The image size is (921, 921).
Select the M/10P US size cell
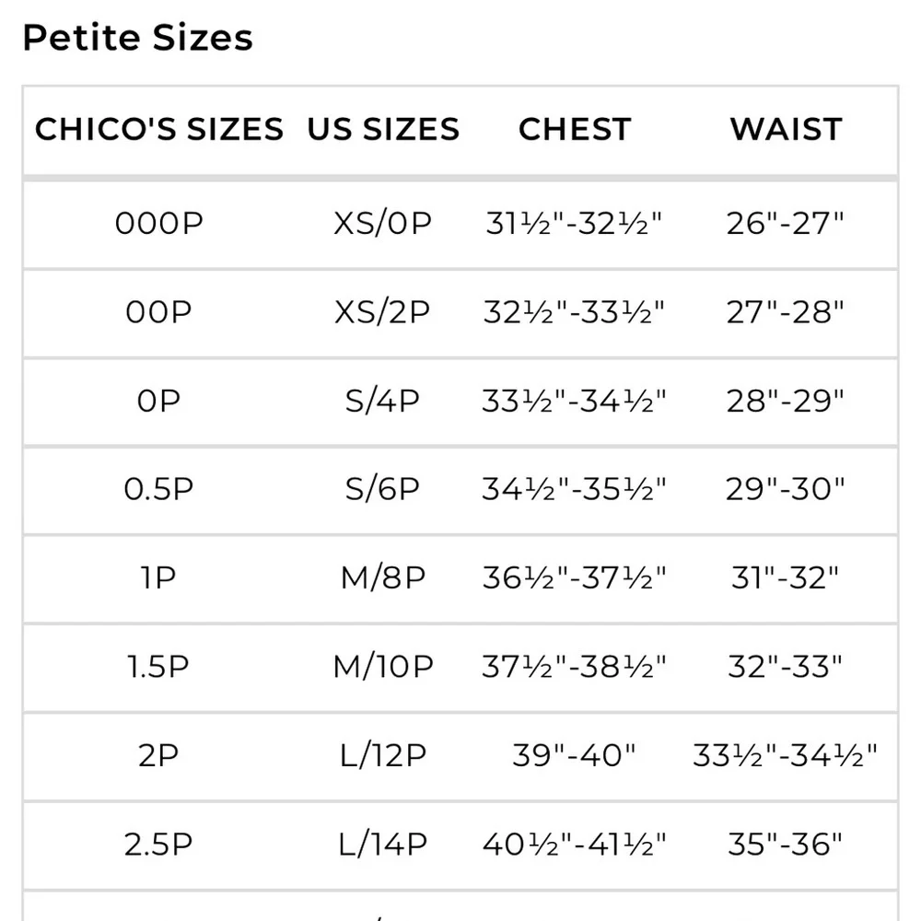click(383, 667)
